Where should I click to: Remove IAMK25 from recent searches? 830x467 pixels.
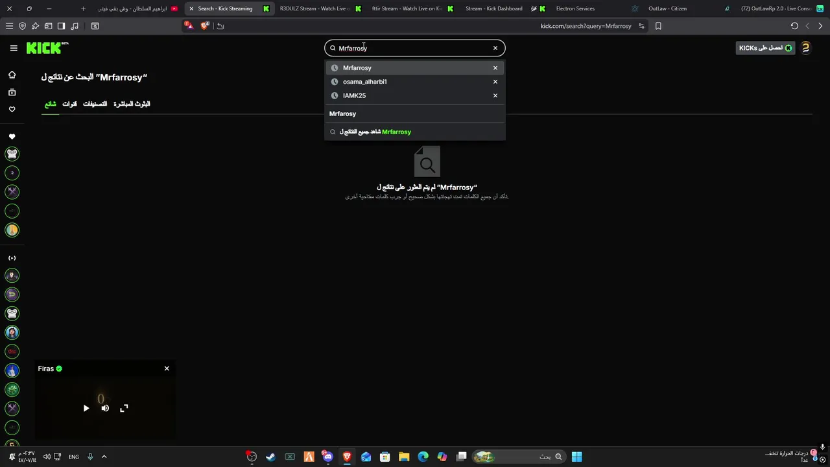coord(495,95)
